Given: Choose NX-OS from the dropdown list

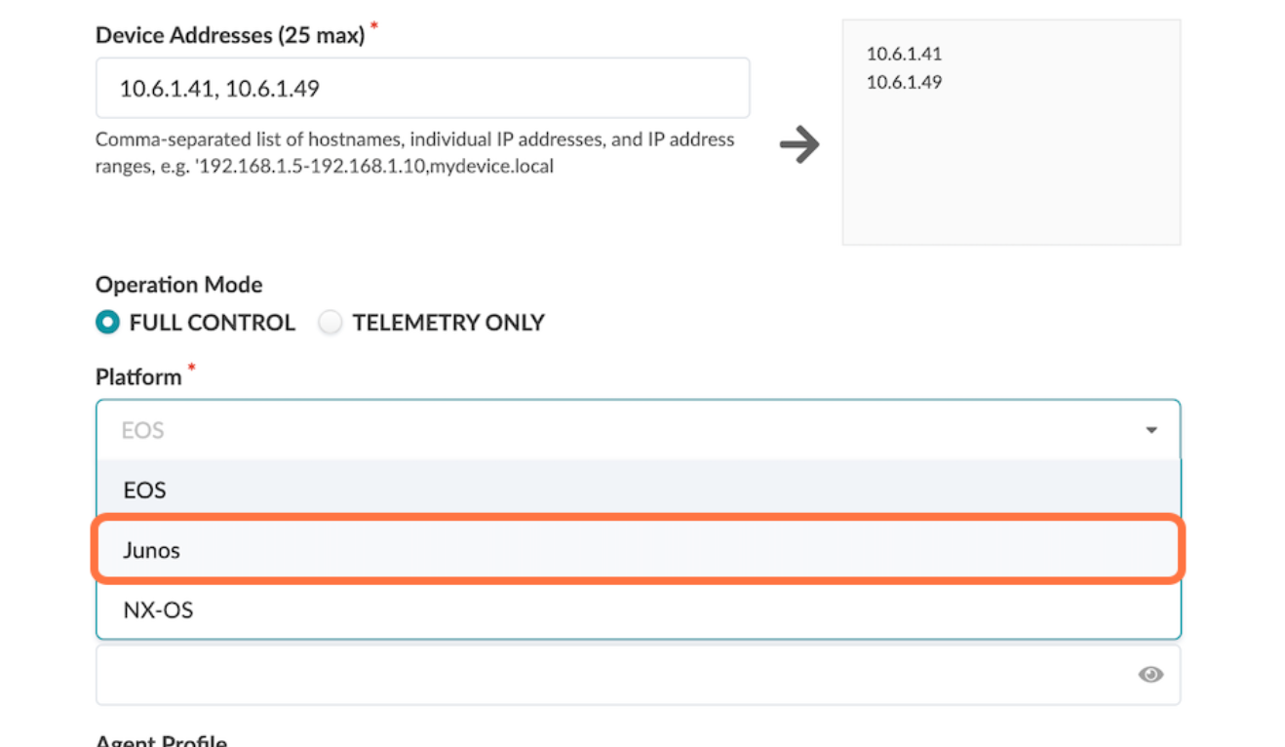Looking at the screenshot, I should point(158,610).
